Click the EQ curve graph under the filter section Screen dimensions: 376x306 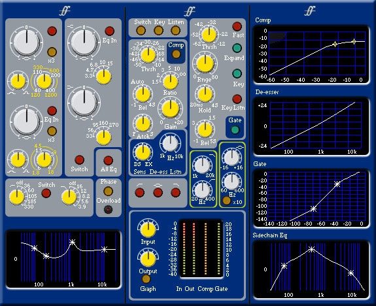[63, 259]
